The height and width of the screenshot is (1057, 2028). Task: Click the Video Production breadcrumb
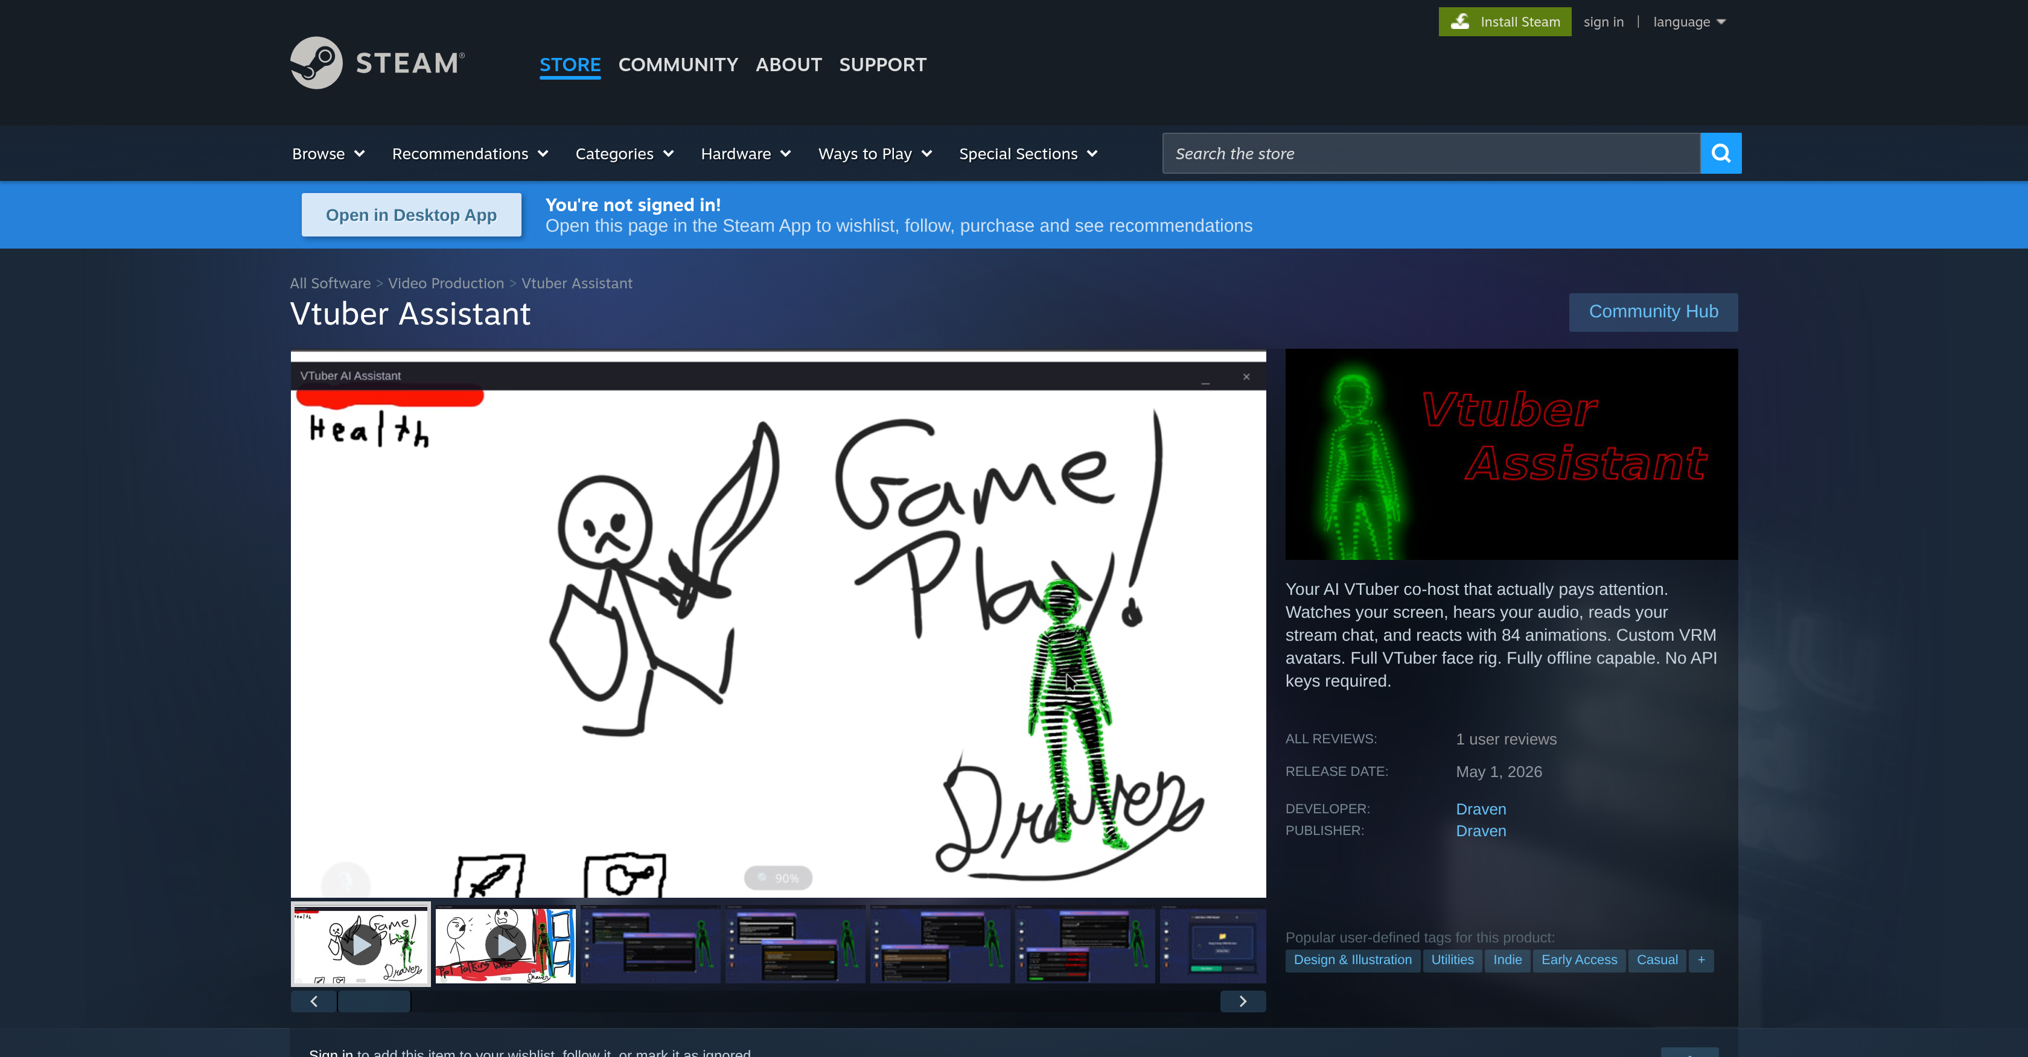445,284
